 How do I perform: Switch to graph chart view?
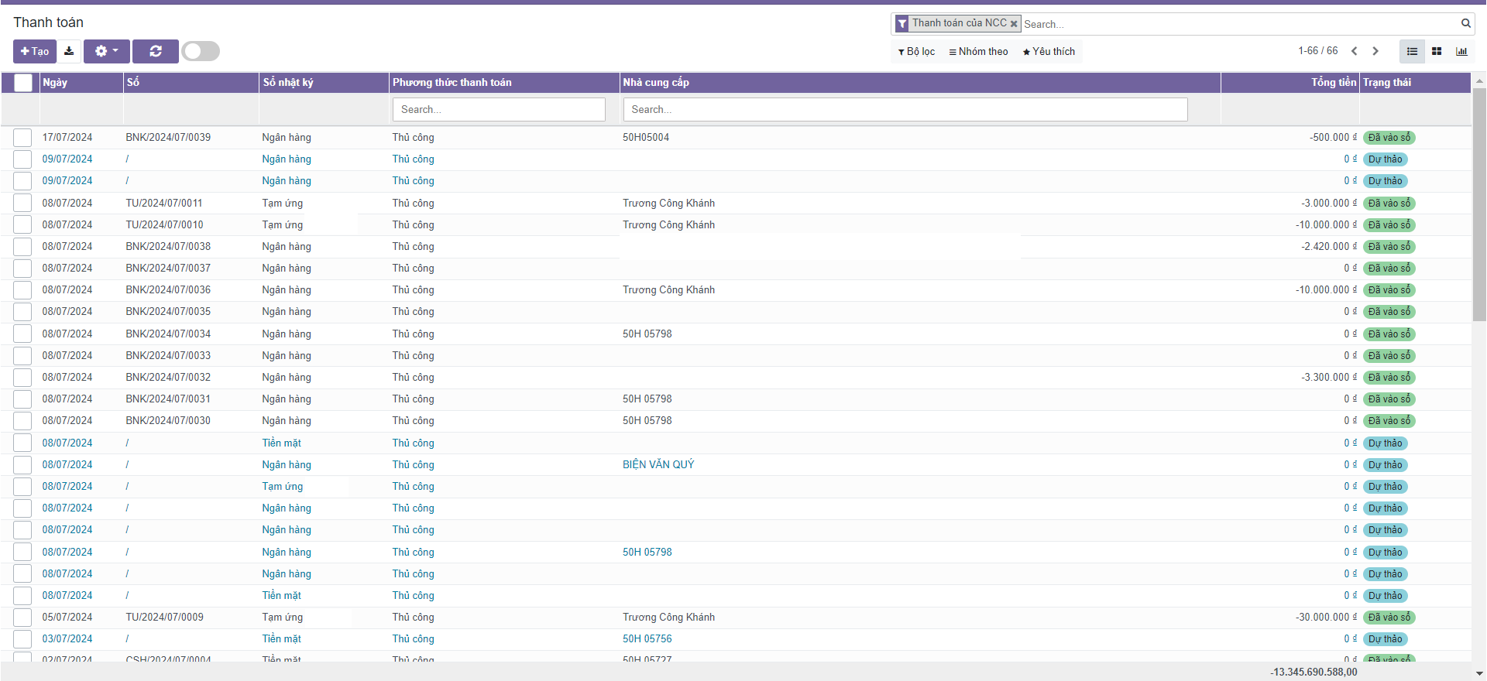[x=1461, y=51]
